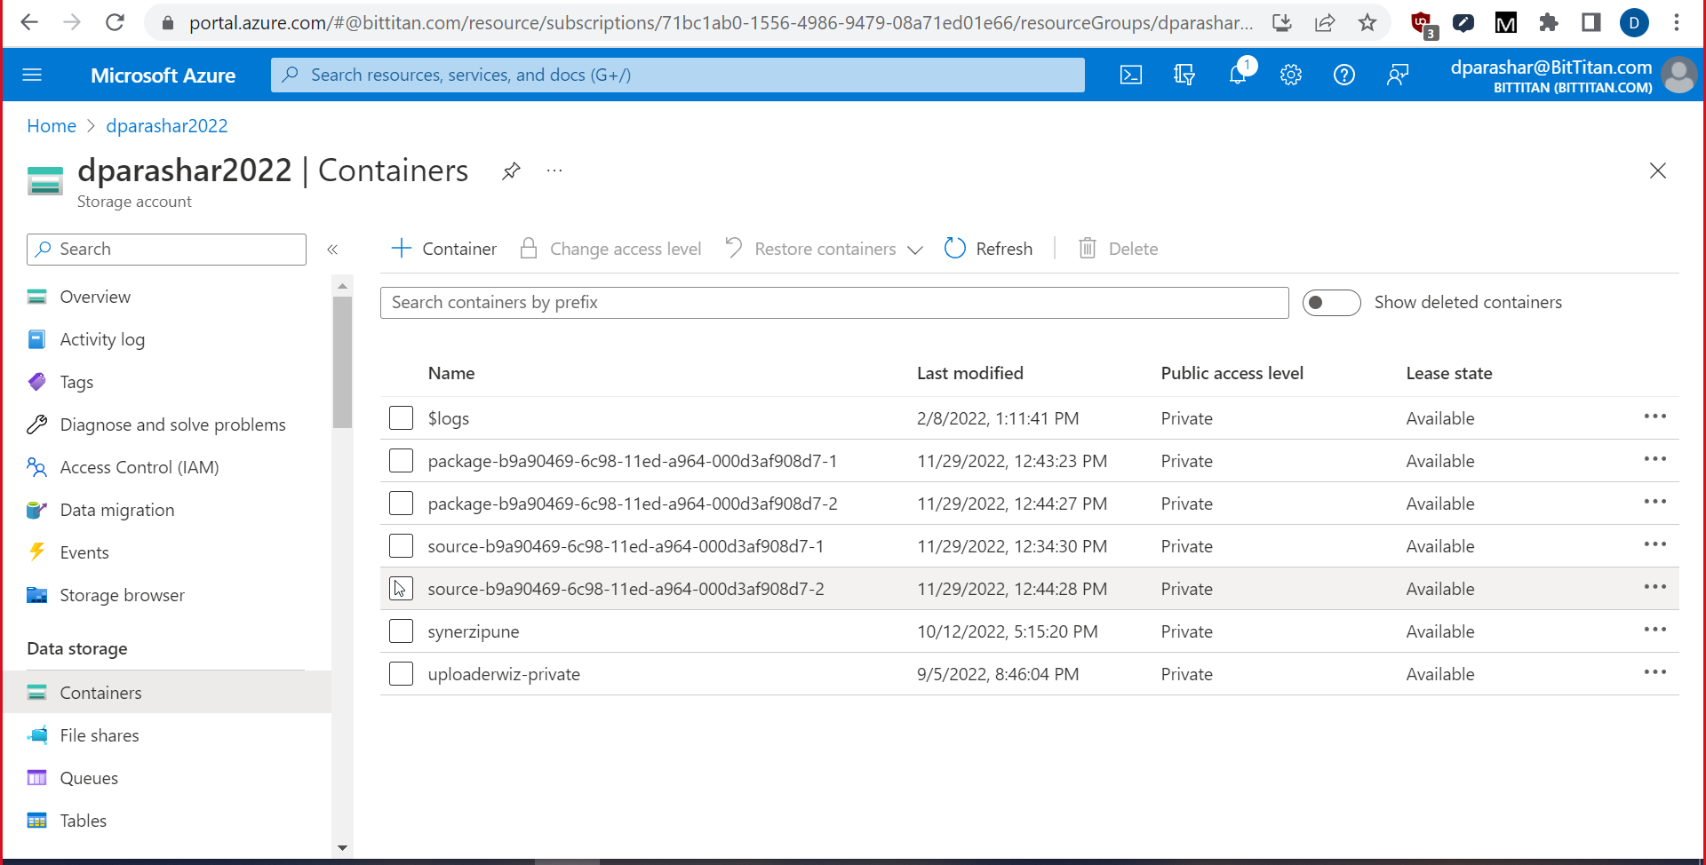Bookmark this page with the star
The width and height of the screenshot is (1706, 865).
(1367, 22)
